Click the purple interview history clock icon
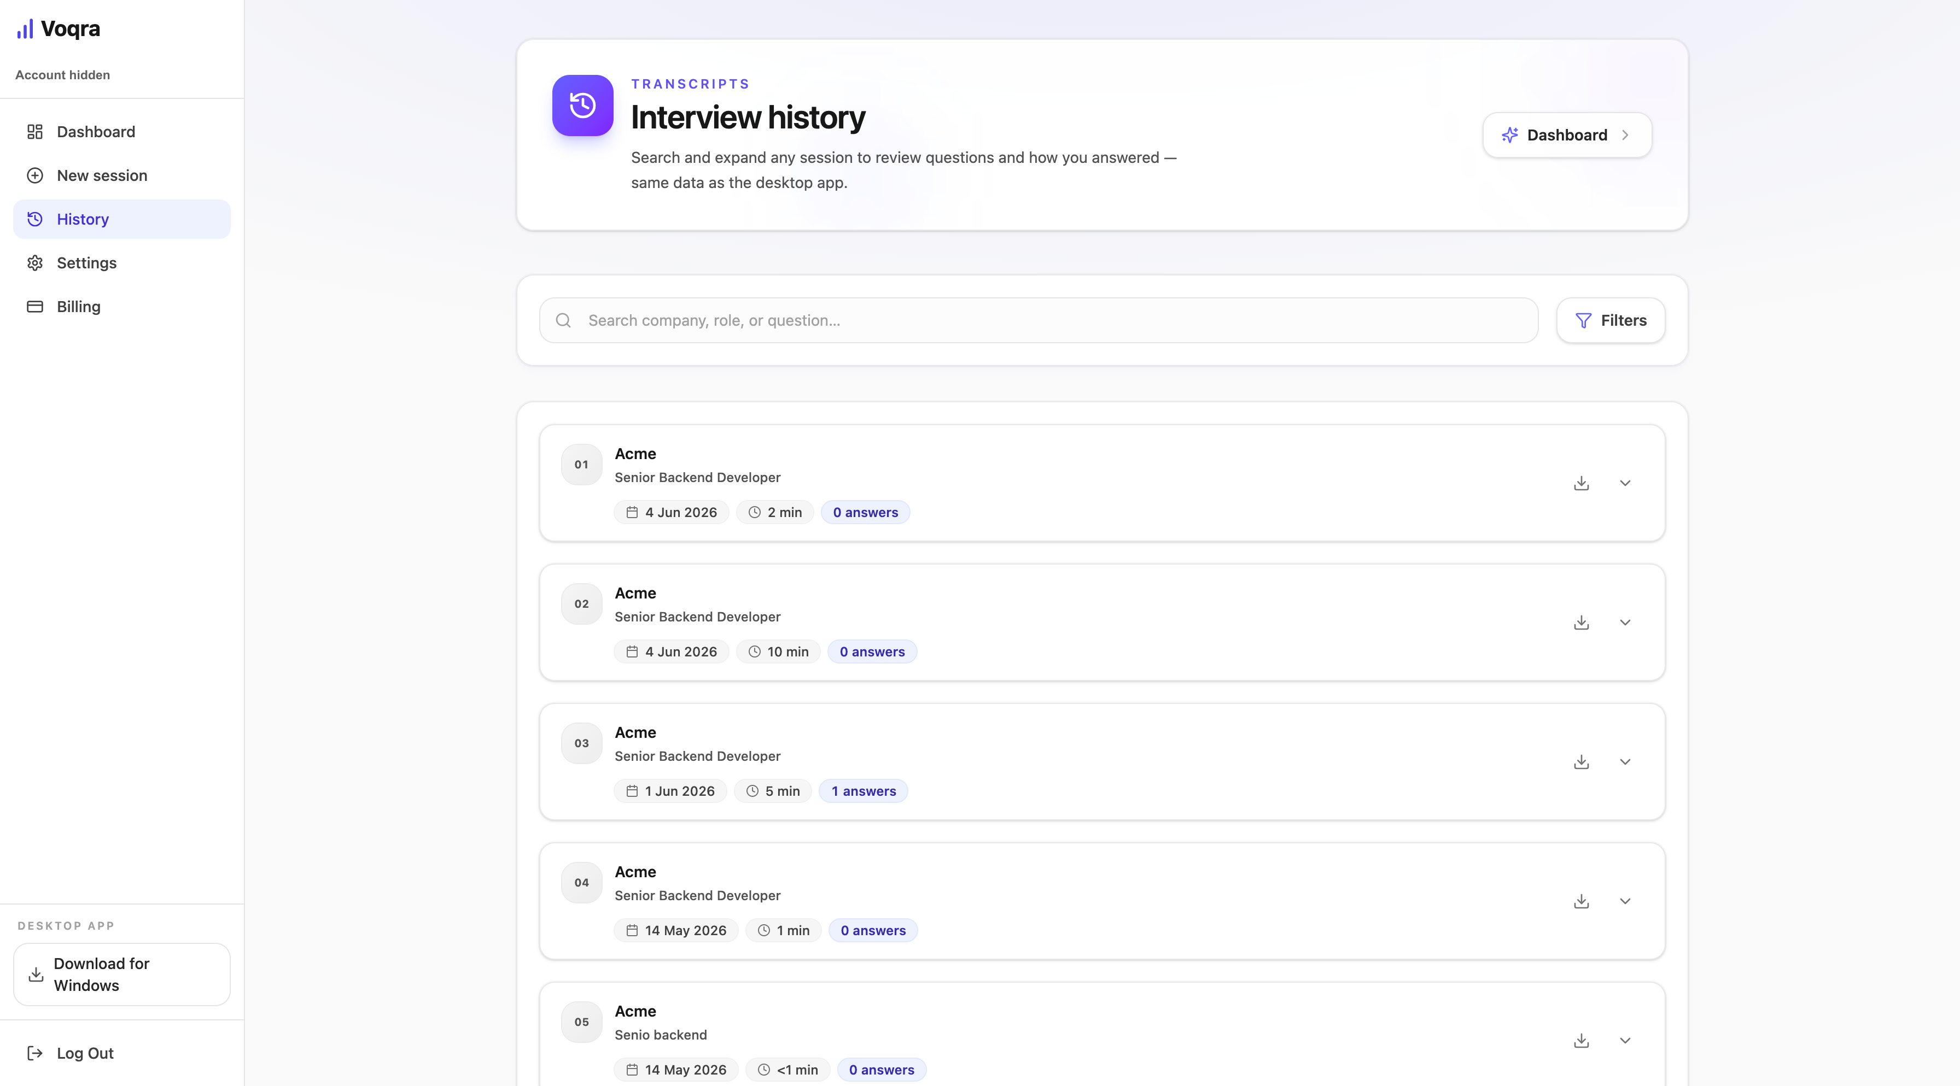Image resolution: width=1960 pixels, height=1086 pixels. [x=583, y=105]
